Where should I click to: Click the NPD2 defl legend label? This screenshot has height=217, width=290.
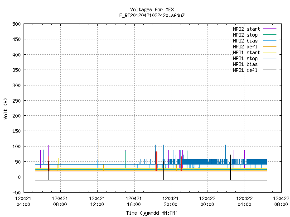[x=245, y=47]
